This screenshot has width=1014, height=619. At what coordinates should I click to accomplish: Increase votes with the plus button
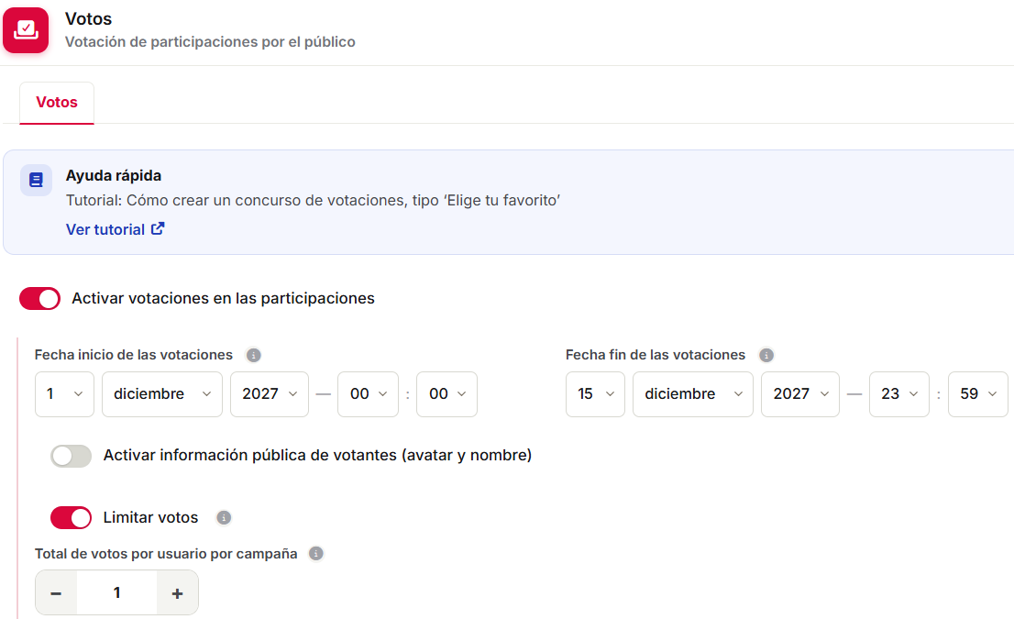[177, 592]
